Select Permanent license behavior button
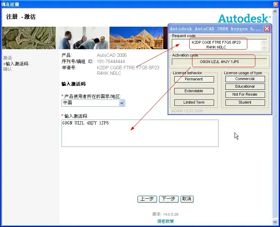The width and height of the screenshot is (280, 227). 194,79
